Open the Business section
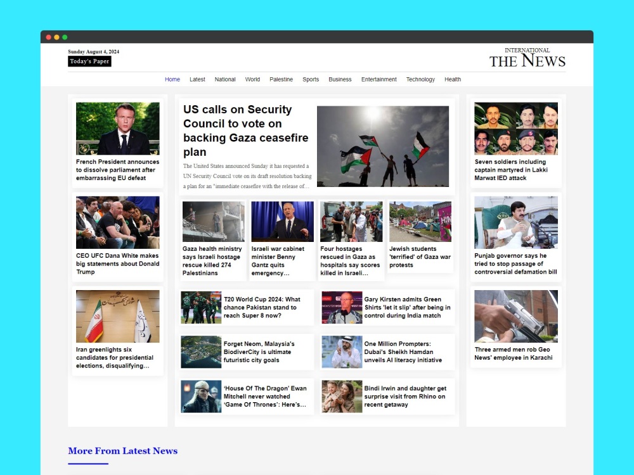This screenshot has width=634, height=475. [x=340, y=80]
